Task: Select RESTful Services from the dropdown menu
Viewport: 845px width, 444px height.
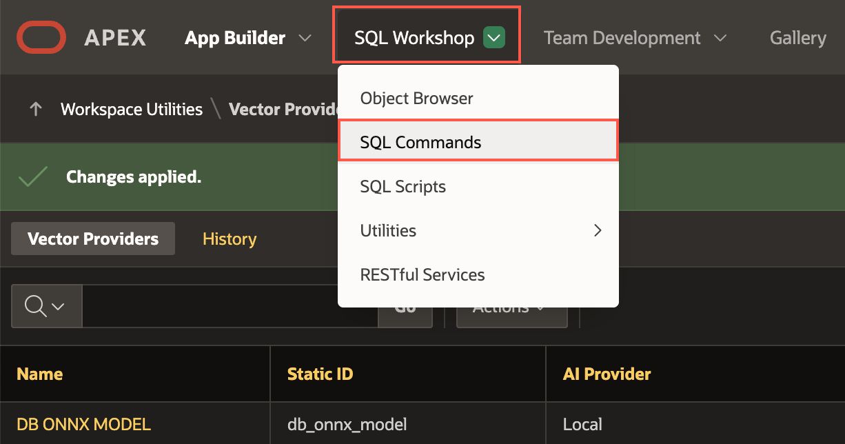Action: pyautogui.click(x=478, y=274)
